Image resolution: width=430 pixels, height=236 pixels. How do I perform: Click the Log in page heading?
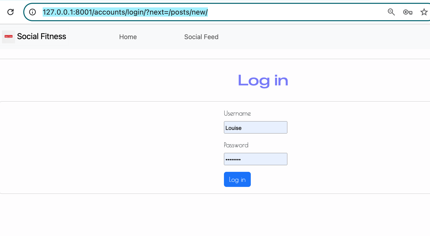tap(263, 81)
